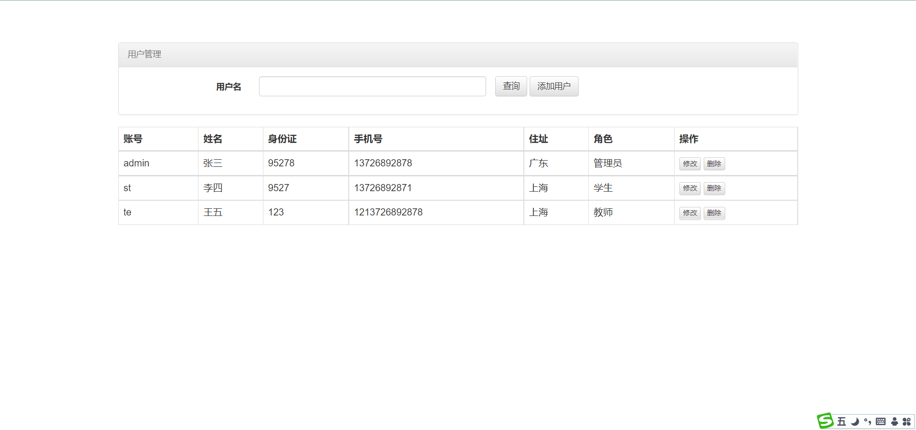Click 删除 in the te row
The image size is (916, 430).
coord(714,213)
